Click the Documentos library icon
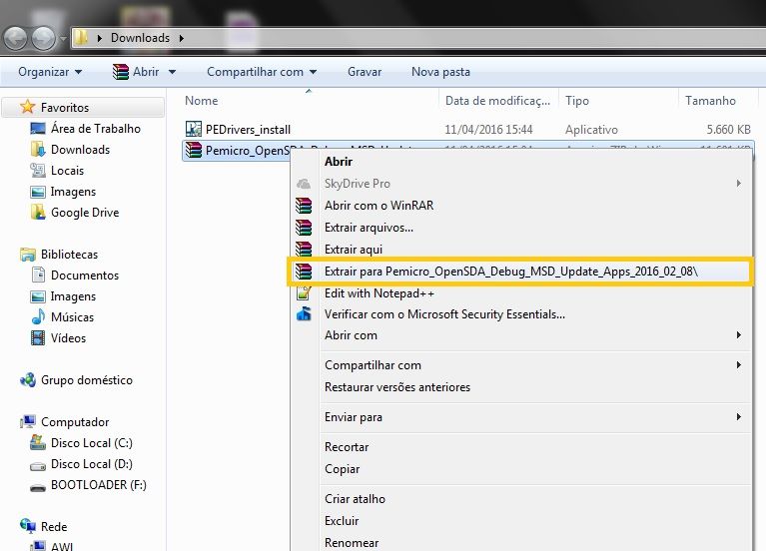The width and height of the screenshot is (766, 551). click(x=38, y=275)
